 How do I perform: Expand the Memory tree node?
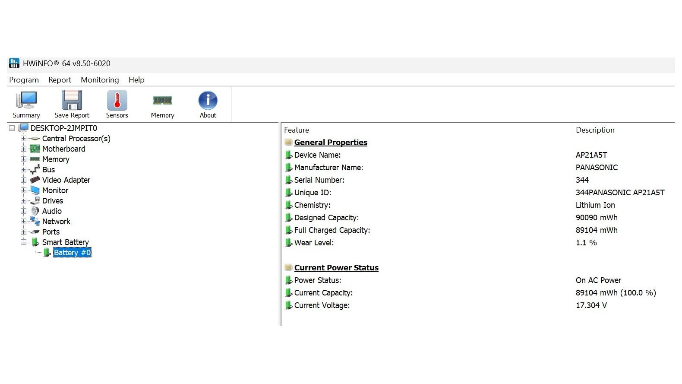(24, 159)
